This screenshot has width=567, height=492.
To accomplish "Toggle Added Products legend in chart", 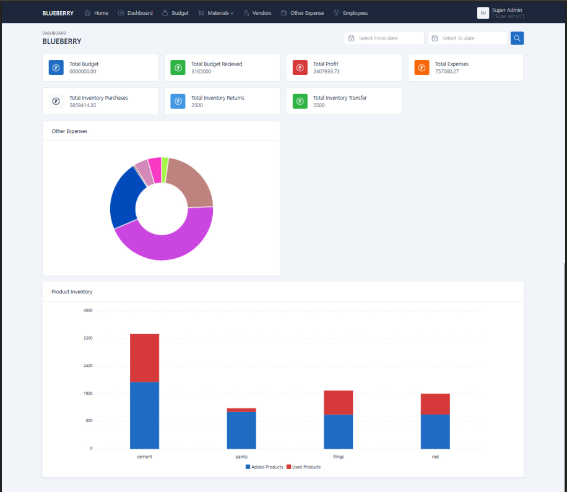I will (264, 467).
